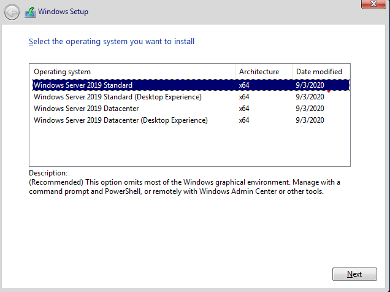
Task: Click the date in Standard (Desktop Experience) row
Action: point(309,97)
